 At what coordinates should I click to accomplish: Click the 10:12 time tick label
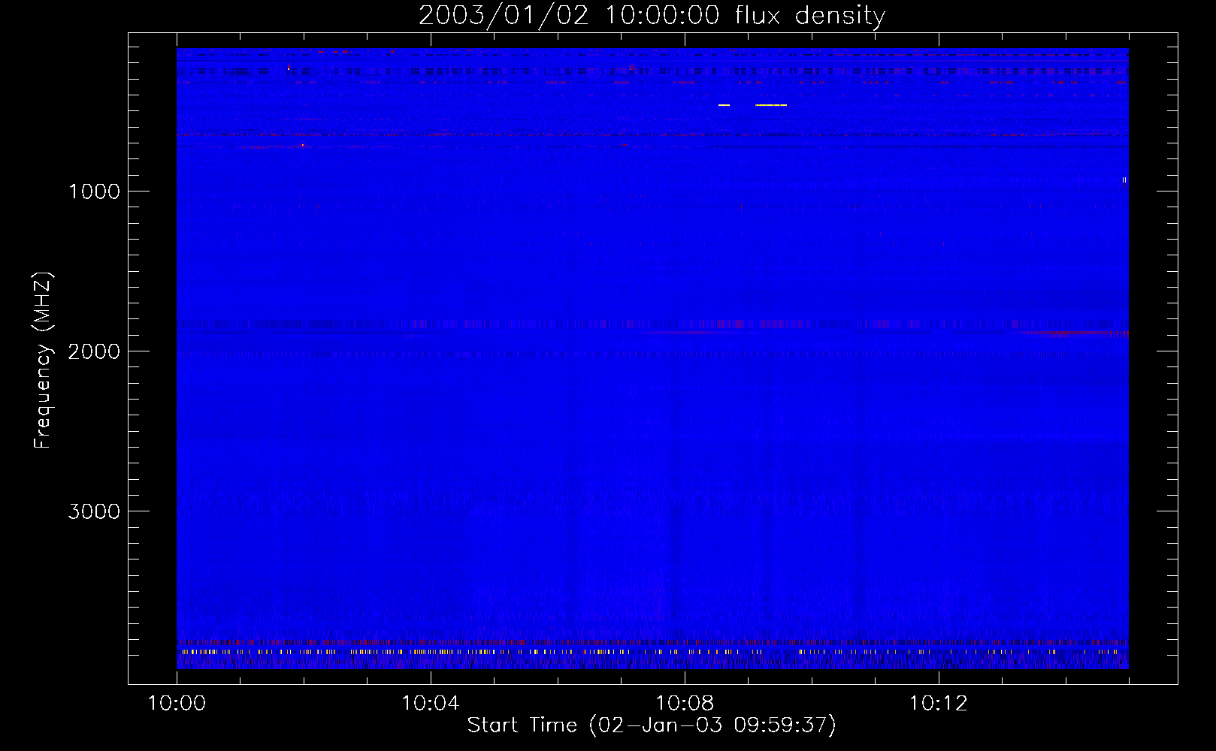(x=938, y=703)
